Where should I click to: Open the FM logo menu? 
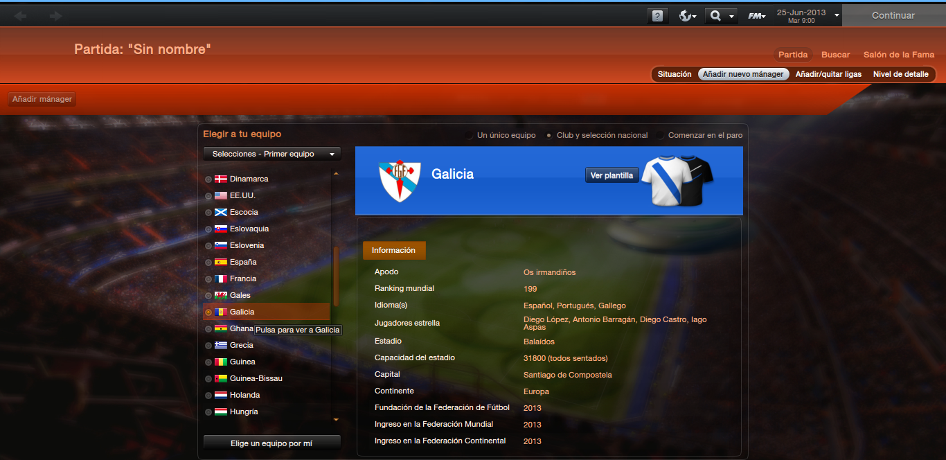[x=756, y=16]
